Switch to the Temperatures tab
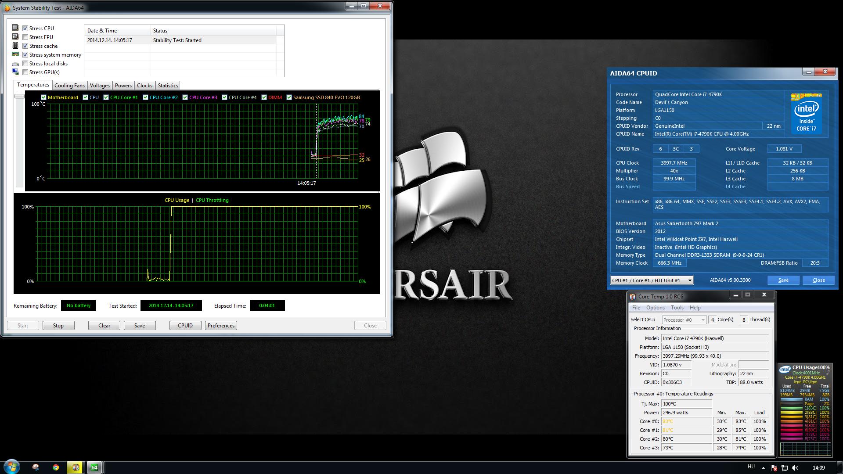Image resolution: width=843 pixels, height=474 pixels. coord(33,85)
